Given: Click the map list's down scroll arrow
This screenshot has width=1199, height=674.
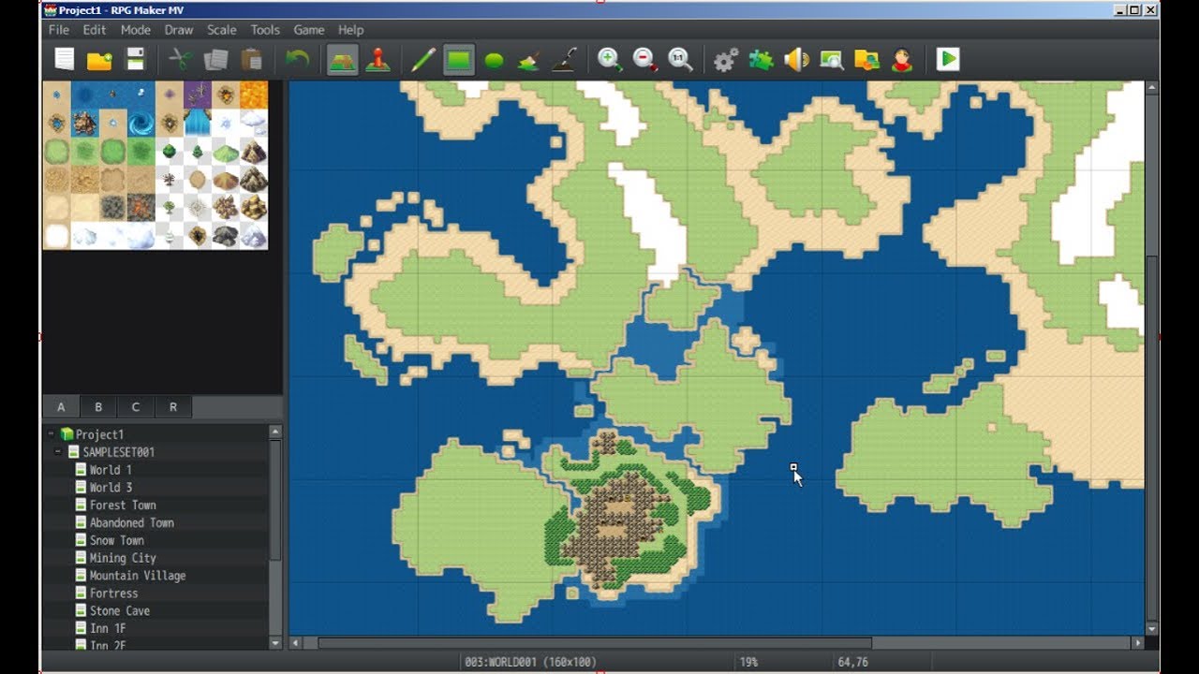Looking at the screenshot, I should pyautogui.click(x=275, y=643).
